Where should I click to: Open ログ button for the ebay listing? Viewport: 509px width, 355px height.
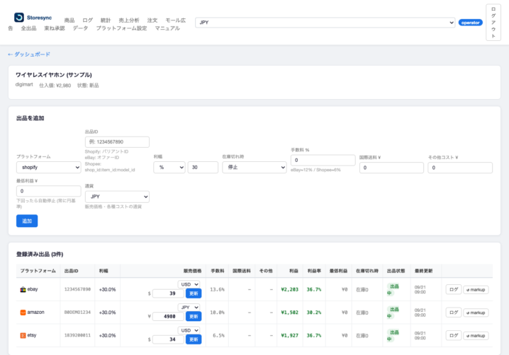(x=454, y=289)
